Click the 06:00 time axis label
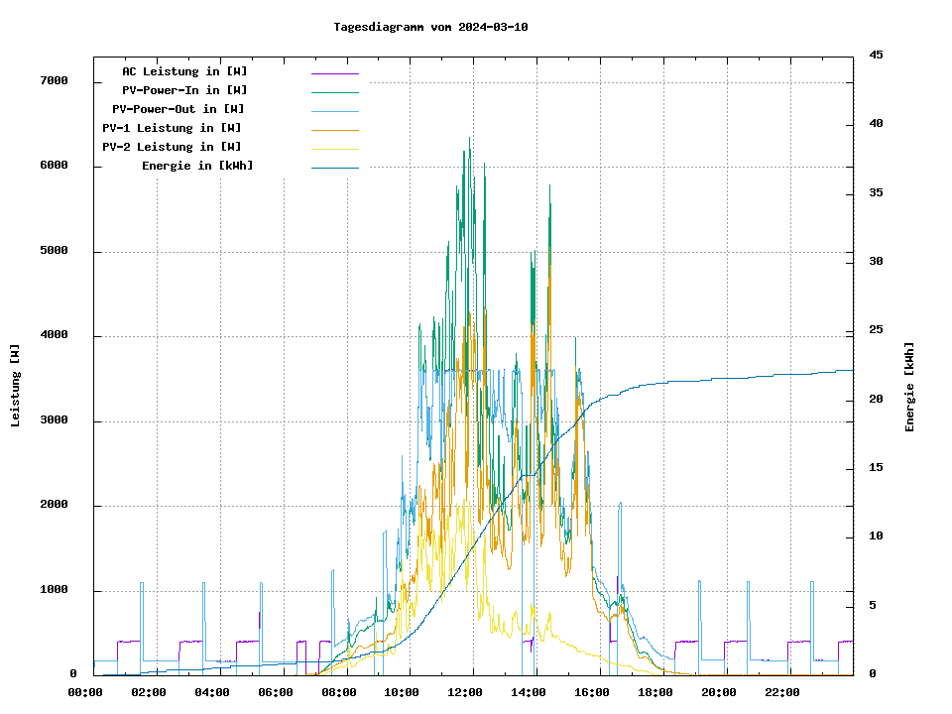 tap(275, 692)
